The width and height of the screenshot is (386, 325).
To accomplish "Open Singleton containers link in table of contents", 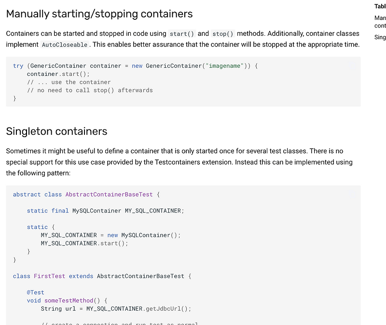I will [380, 37].
